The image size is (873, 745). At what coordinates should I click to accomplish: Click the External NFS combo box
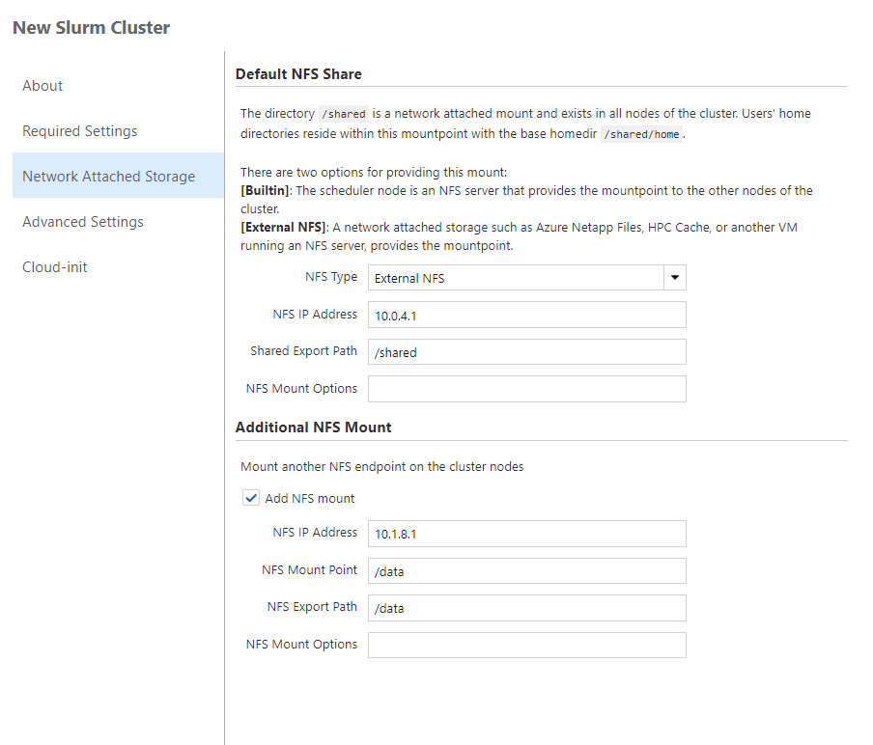click(x=526, y=278)
